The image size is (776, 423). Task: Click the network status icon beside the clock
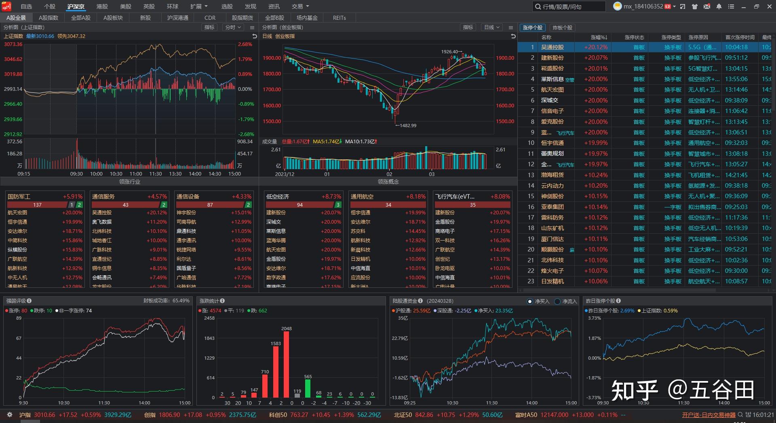click(749, 415)
